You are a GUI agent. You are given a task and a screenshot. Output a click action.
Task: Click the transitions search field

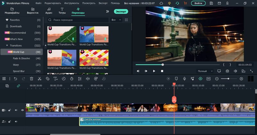78,20
